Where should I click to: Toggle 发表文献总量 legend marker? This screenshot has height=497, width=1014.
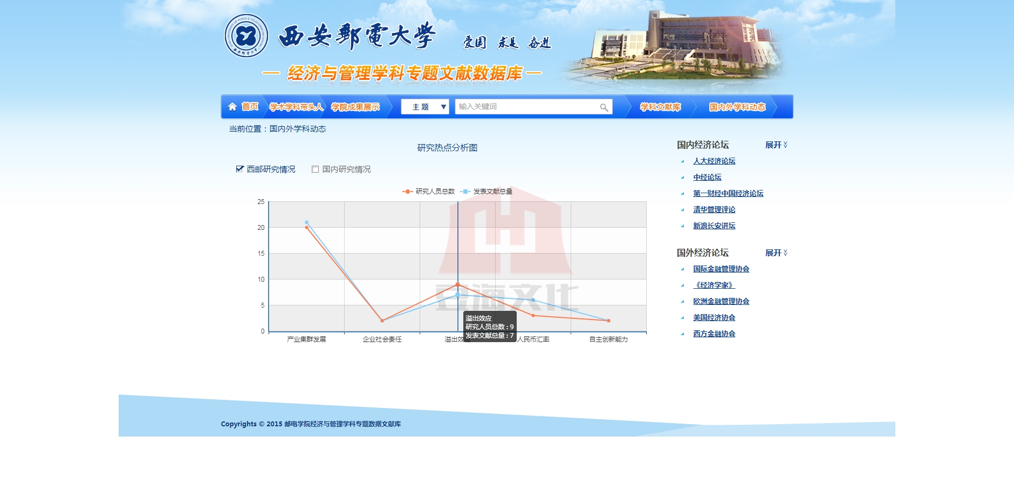465,192
